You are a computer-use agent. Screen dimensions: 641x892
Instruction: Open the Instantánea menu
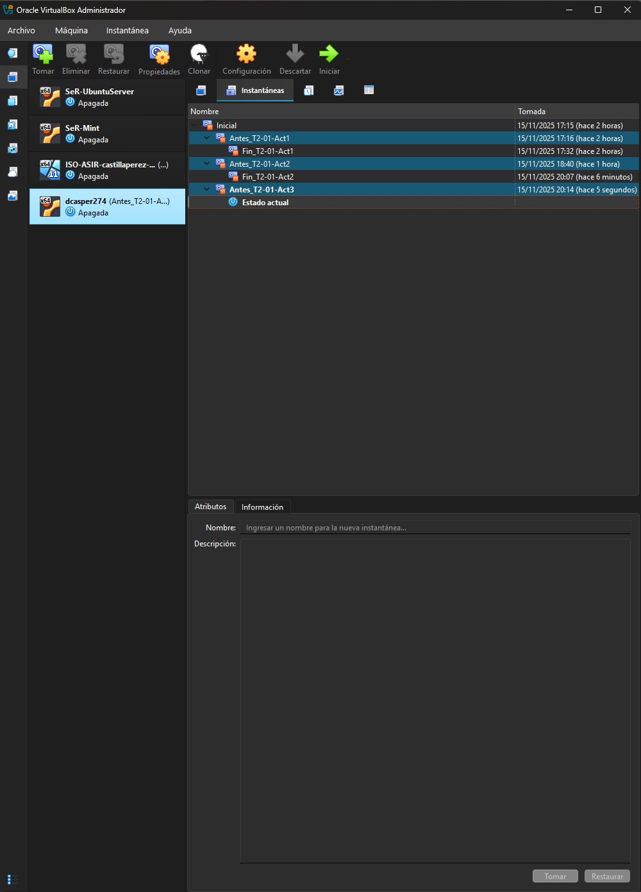click(x=127, y=30)
